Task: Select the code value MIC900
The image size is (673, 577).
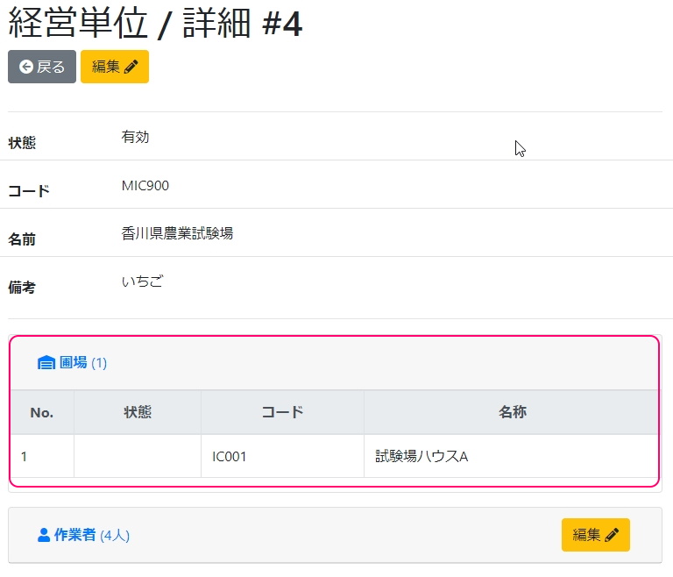Action: pyautogui.click(x=145, y=186)
